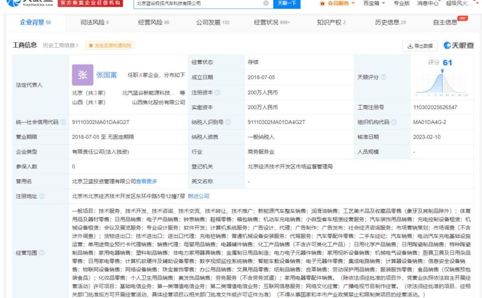Viewport: 482px width, 298px height.
Task: Open 消息中心
Action: [x=428, y=3]
